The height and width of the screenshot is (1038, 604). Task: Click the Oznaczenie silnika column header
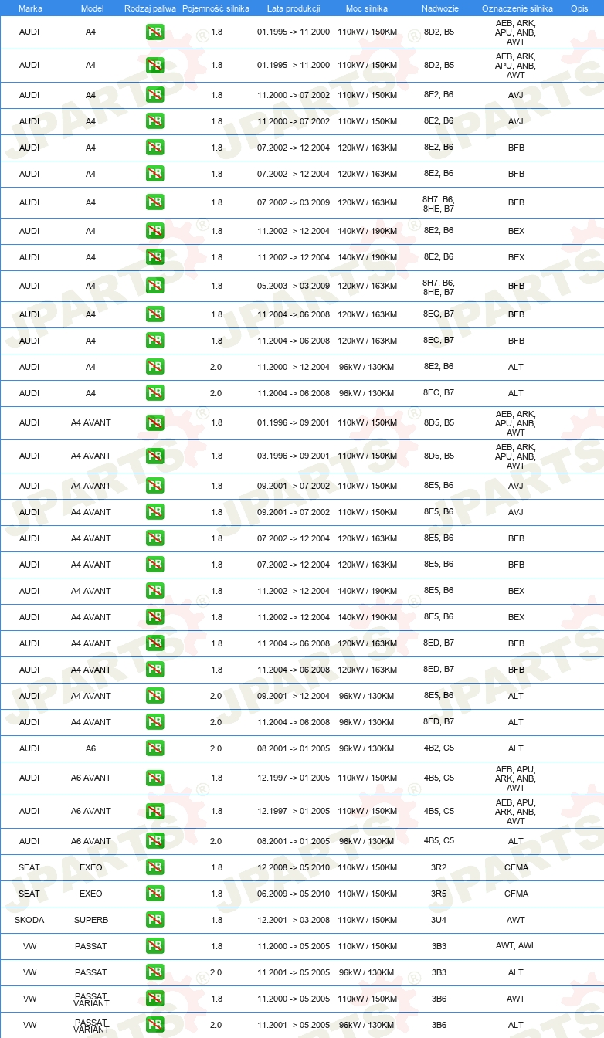(x=517, y=8)
